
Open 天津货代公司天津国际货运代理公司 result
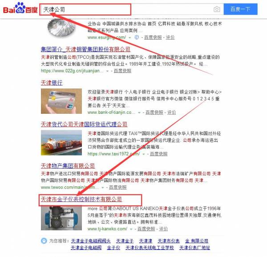click(x=84, y=124)
